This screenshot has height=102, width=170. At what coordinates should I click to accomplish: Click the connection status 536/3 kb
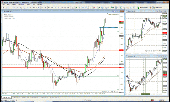[x=161, y=100]
